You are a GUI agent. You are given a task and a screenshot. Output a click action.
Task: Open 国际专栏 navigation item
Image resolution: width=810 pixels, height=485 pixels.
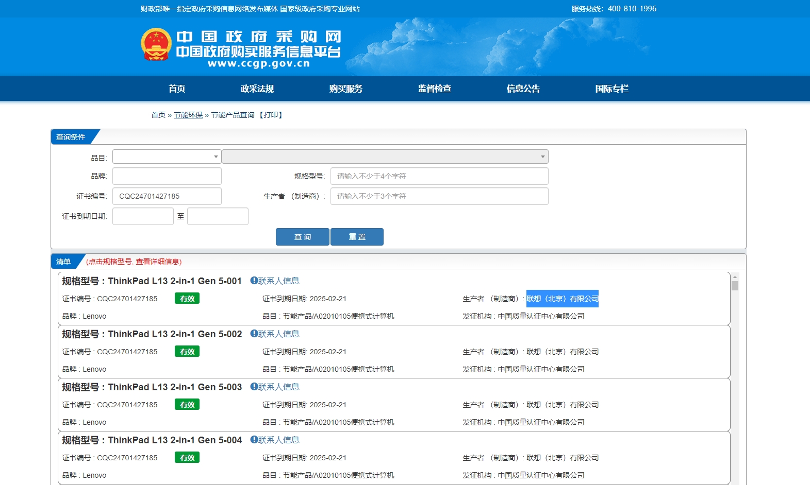pos(612,89)
